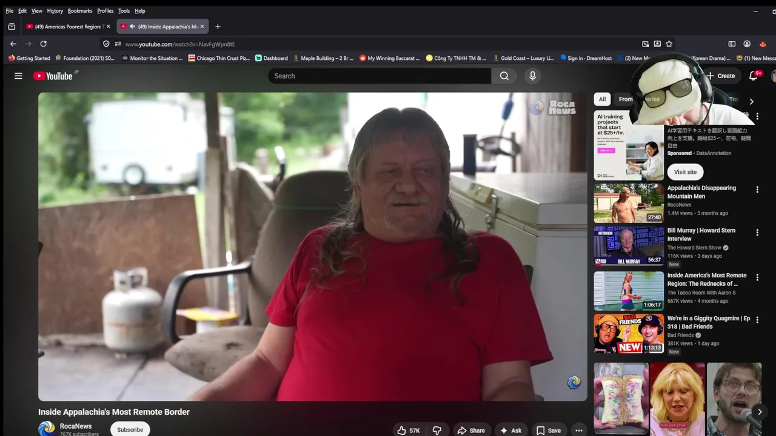The height and width of the screenshot is (436, 776).
Task: Open options for Appalachia's Disappearing Mountain Men
Action: (x=757, y=190)
